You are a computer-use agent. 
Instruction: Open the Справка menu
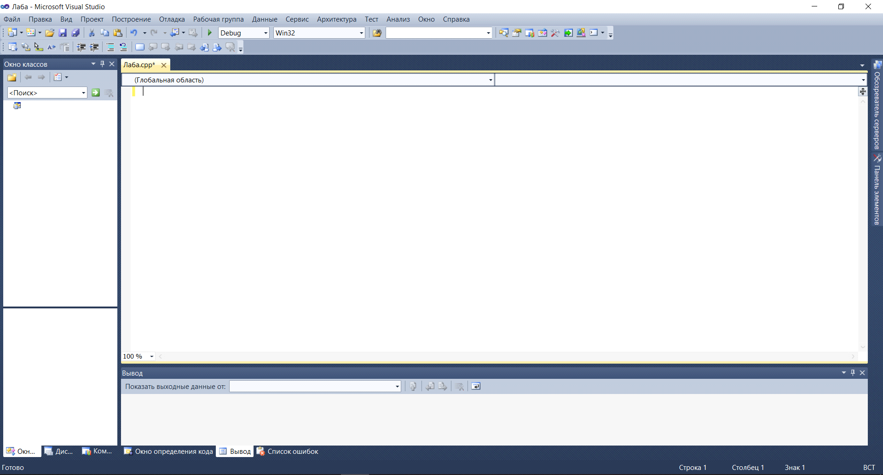456,19
